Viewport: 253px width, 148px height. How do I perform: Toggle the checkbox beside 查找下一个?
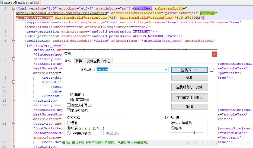tap(212, 70)
